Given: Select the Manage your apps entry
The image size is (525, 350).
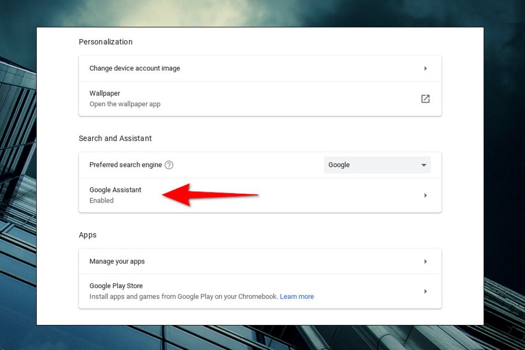Looking at the screenshot, I should click(117, 261).
